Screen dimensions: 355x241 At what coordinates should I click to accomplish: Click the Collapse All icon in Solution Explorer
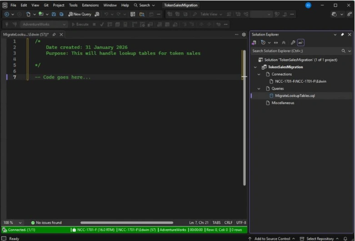click(284, 43)
